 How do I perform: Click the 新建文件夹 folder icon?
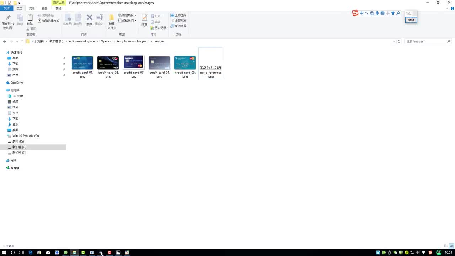click(112, 17)
